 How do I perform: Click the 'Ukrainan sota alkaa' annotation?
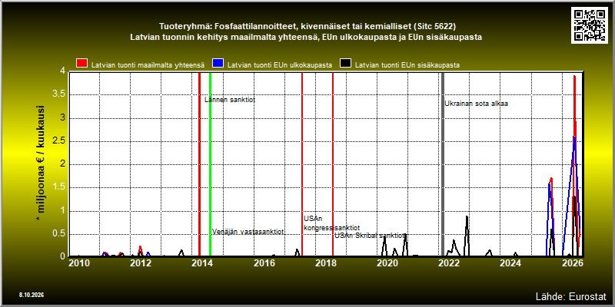tap(476, 104)
